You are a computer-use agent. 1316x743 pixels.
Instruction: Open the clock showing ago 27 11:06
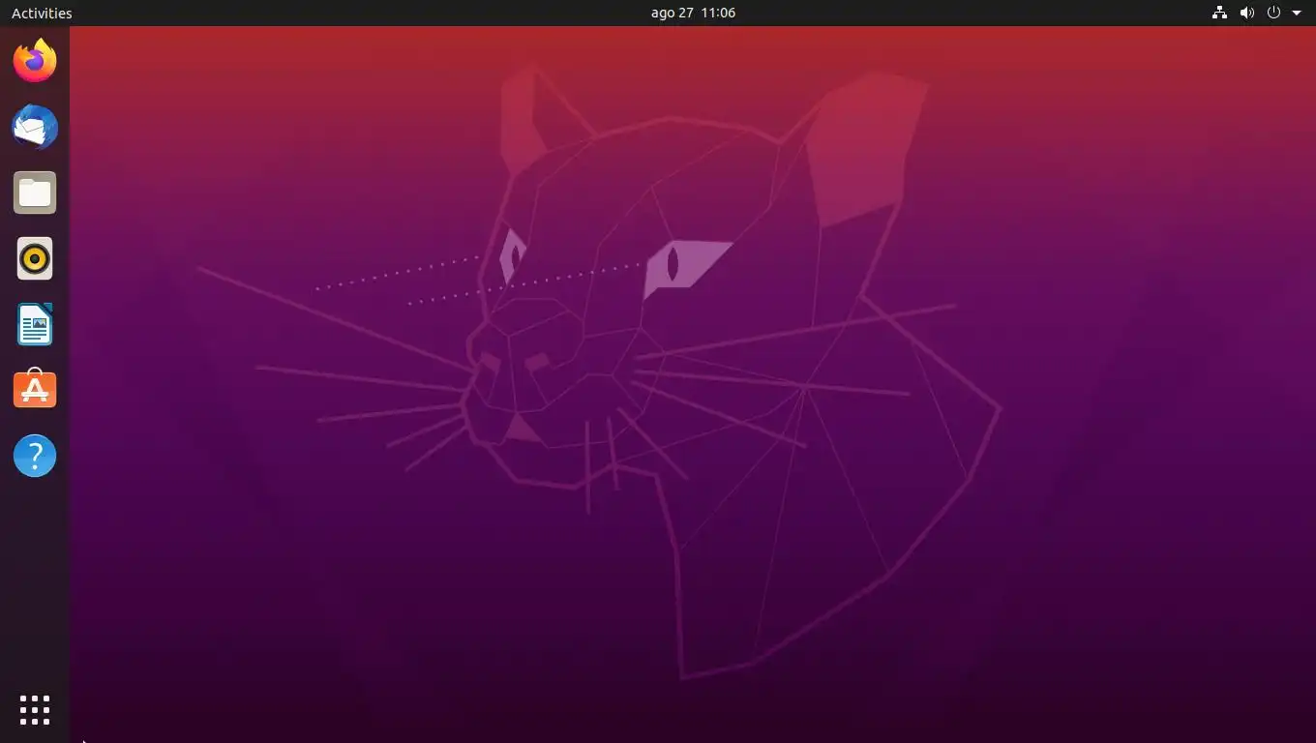693,13
